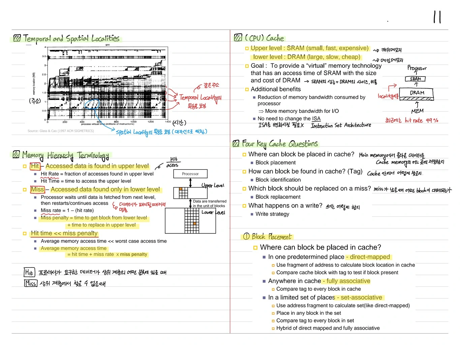Click the red-boxed Hit term in terminology list
This screenshot has height=345, width=460.
[x=35, y=166]
